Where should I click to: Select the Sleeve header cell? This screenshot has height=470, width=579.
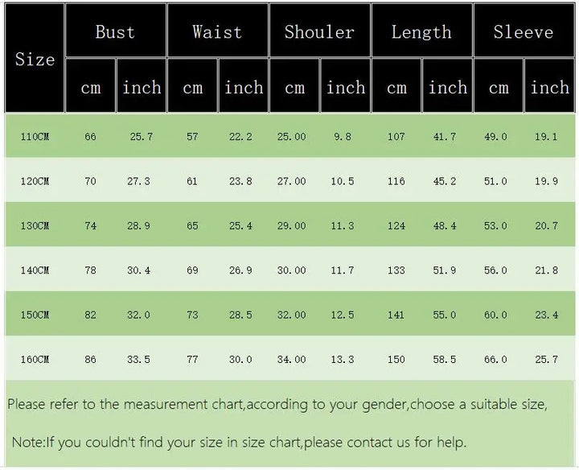coord(524,32)
